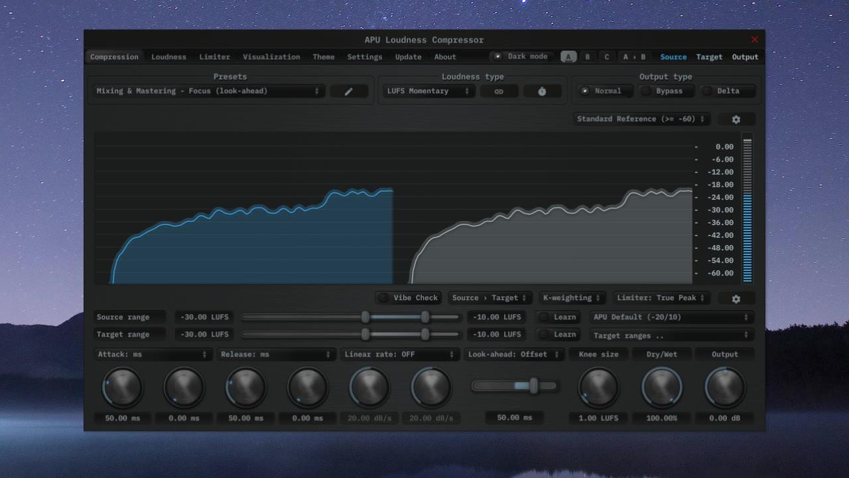Click the Dry/Wet knob
Viewport: 849px width, 478px height.
[662, 388]
